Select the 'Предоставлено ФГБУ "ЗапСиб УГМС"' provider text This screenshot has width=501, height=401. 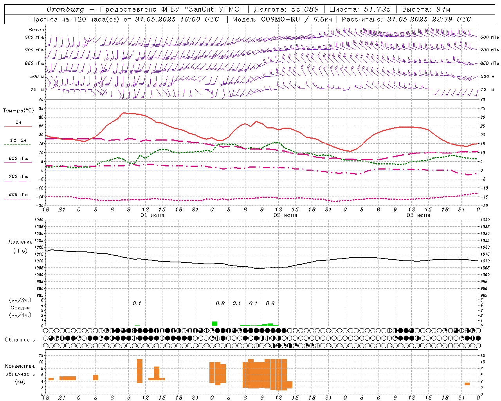(171, 9)
